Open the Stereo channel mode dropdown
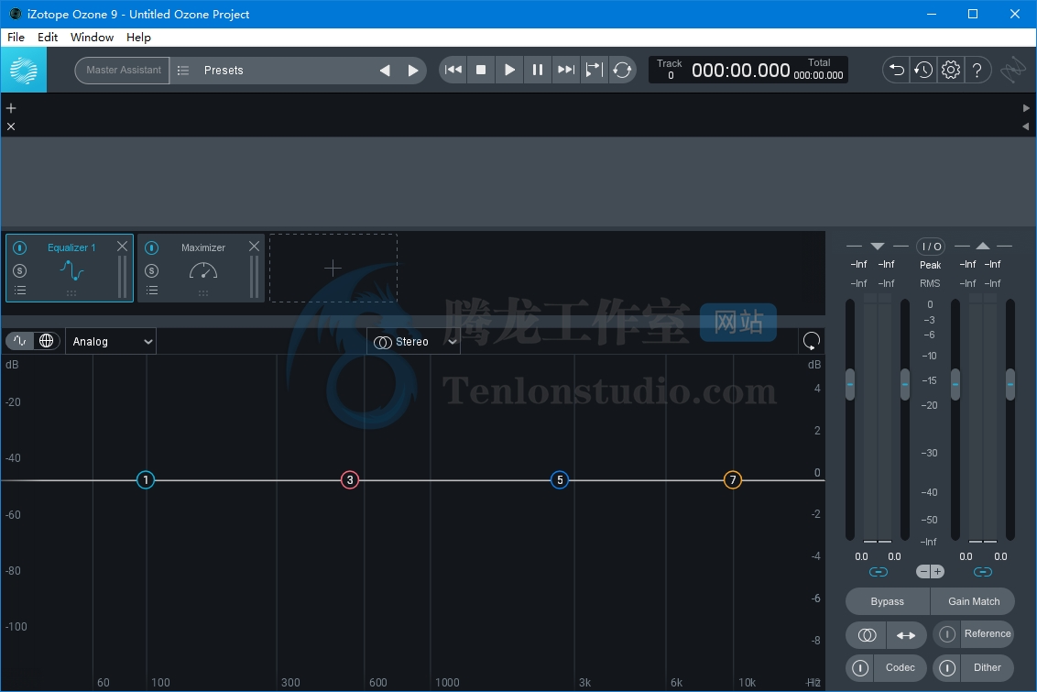This screenshot has width=1037, height=692. click(414, 341)
